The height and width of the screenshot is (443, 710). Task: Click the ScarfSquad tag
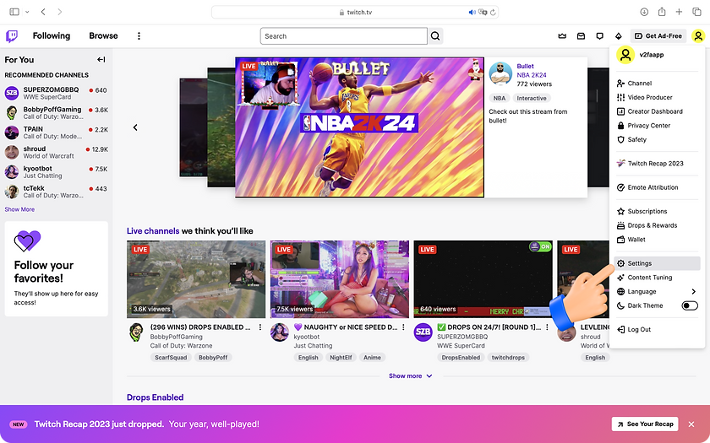(171, 358)
